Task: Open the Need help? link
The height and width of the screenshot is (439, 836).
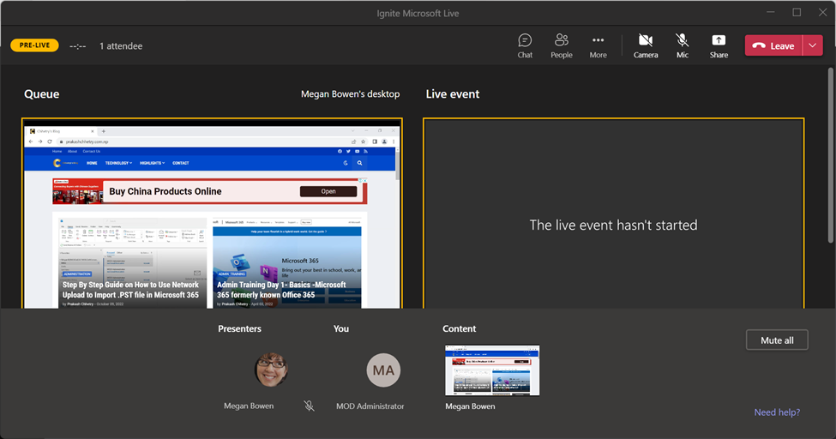Action: click(x=777, y=412)
